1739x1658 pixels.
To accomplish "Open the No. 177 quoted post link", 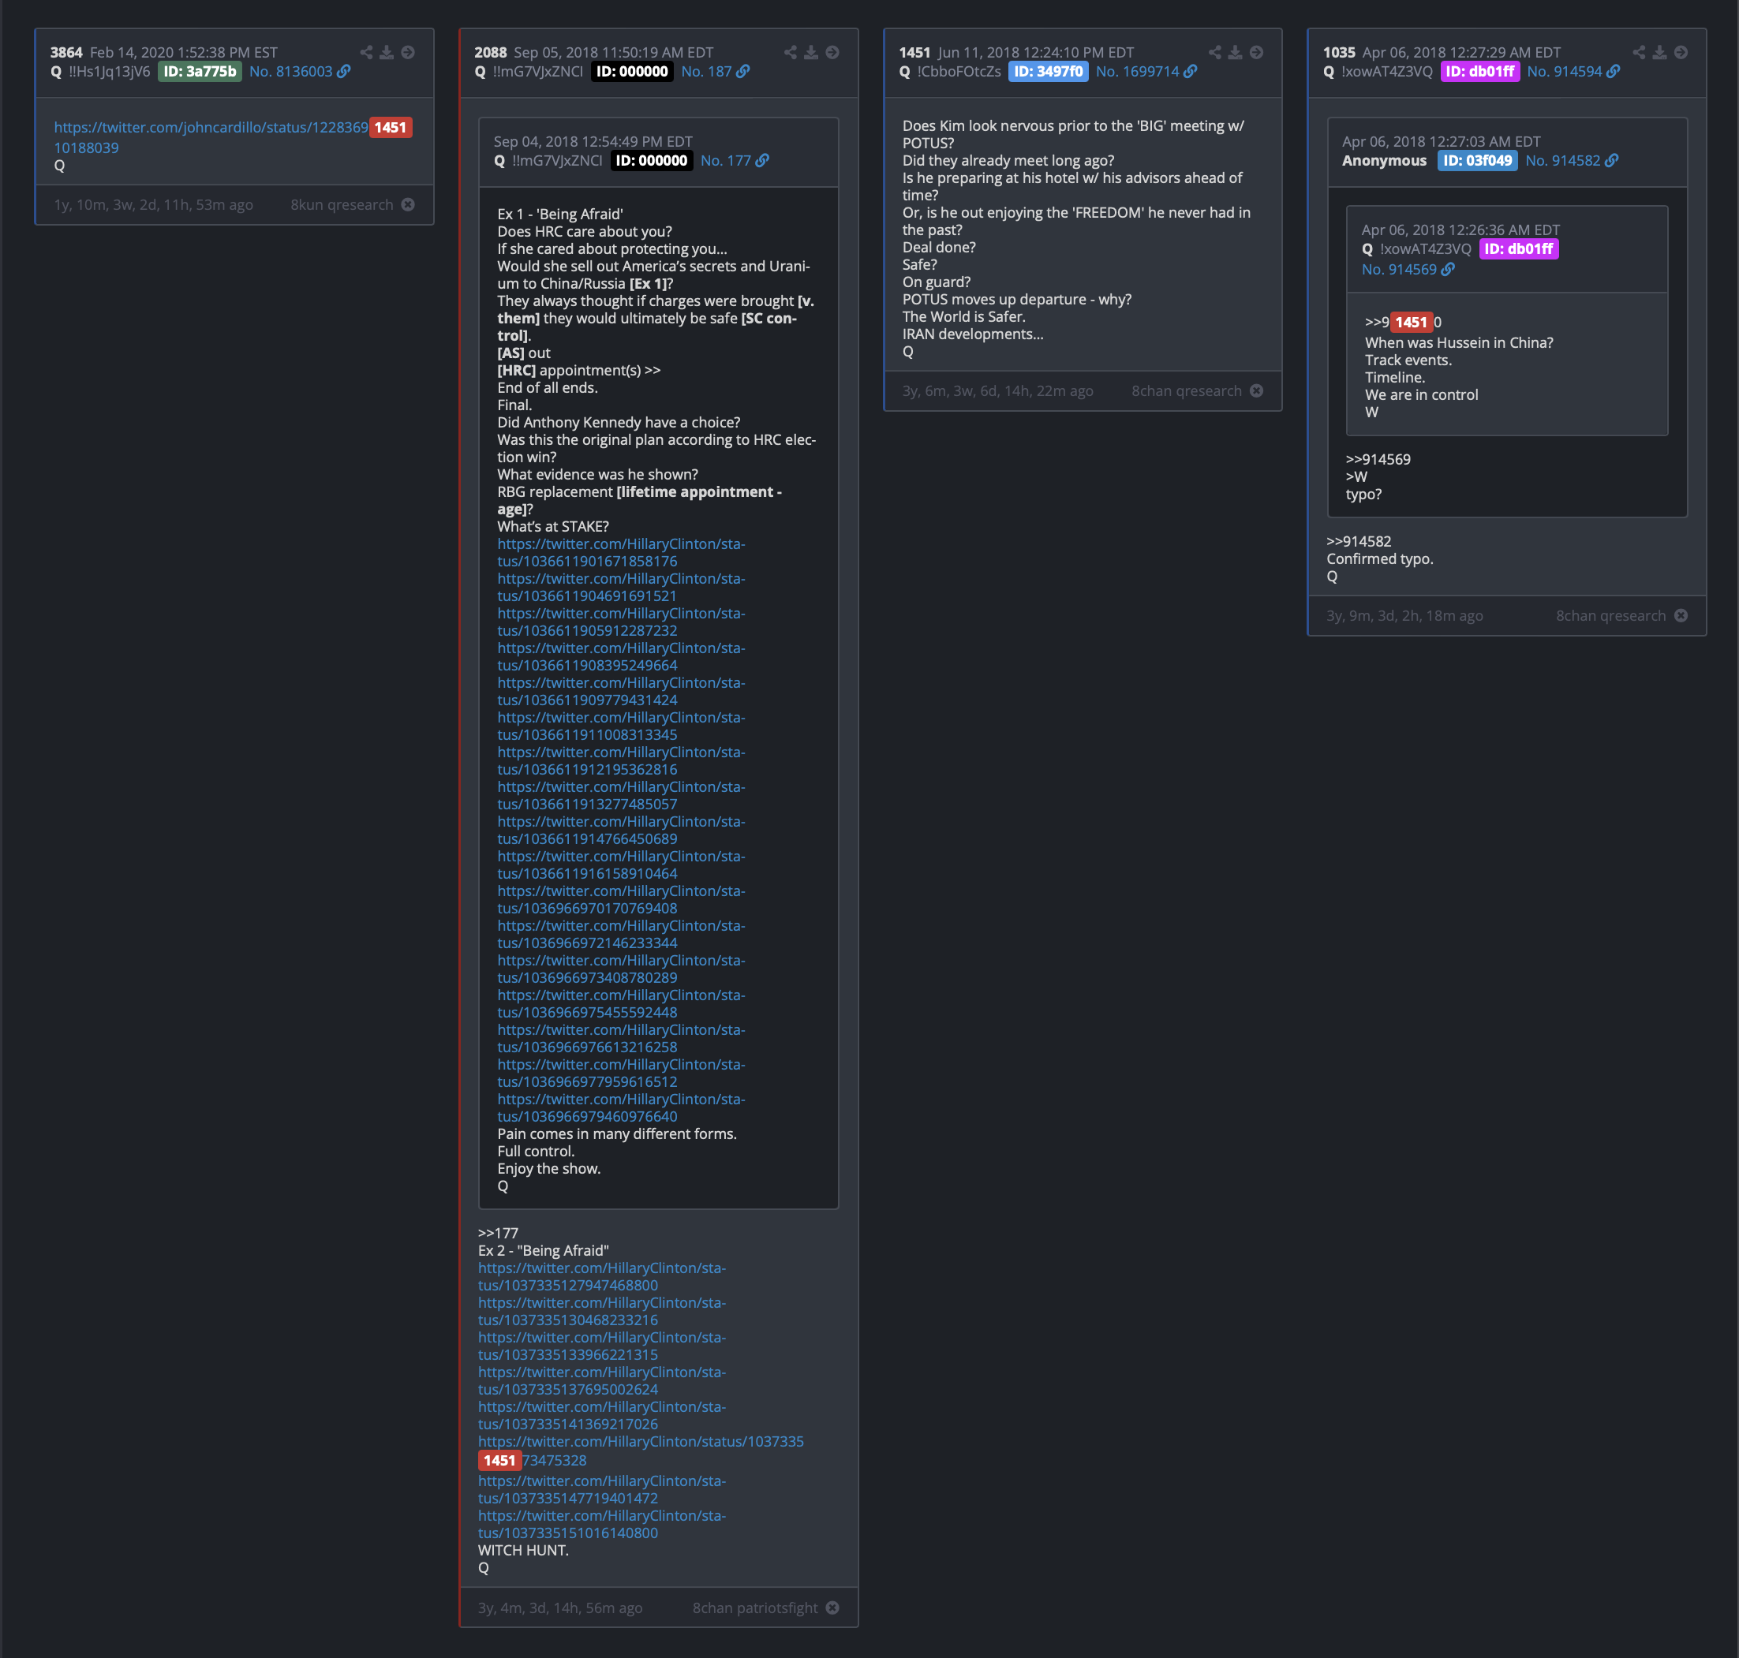I will pyautogui.click(x=726, y=160).
